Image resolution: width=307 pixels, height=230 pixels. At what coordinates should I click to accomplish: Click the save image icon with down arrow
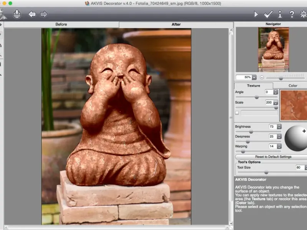pyautogui.click(x=17, y=15)
